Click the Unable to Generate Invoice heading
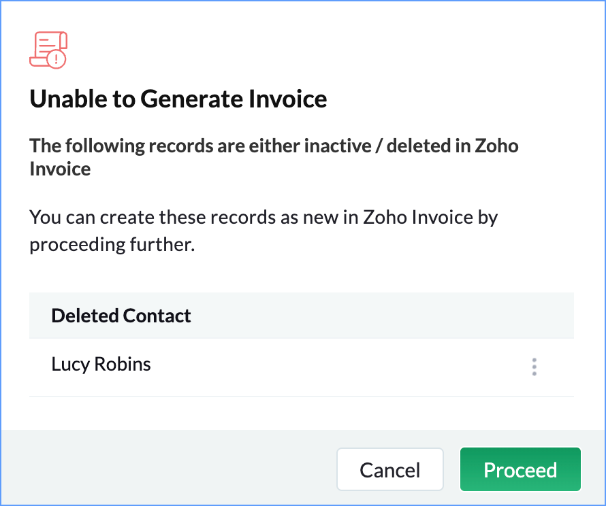This screenshot has height=506, width=606. (178, 99)
